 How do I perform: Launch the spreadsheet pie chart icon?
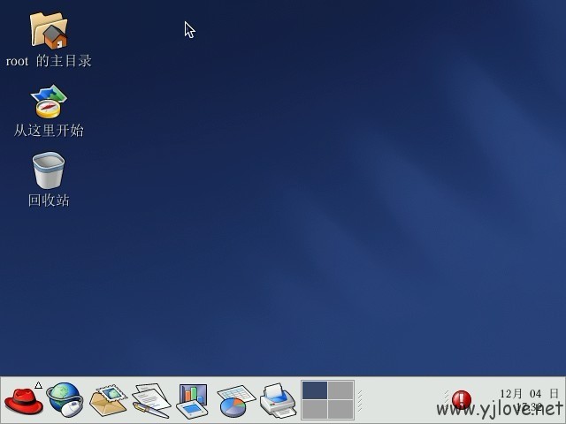point(235,401)
